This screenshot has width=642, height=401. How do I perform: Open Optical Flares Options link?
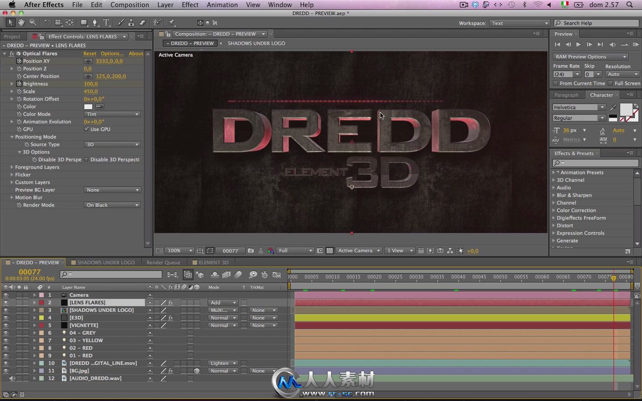(x=112, y=53)
